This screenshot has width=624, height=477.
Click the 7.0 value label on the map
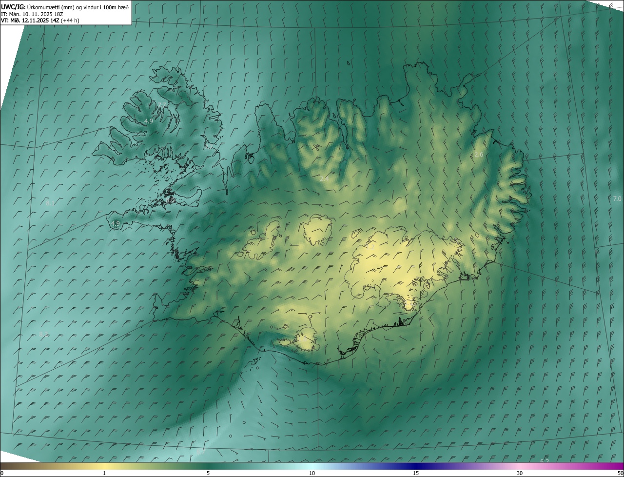pyautogui.click(x=617, y=199)
